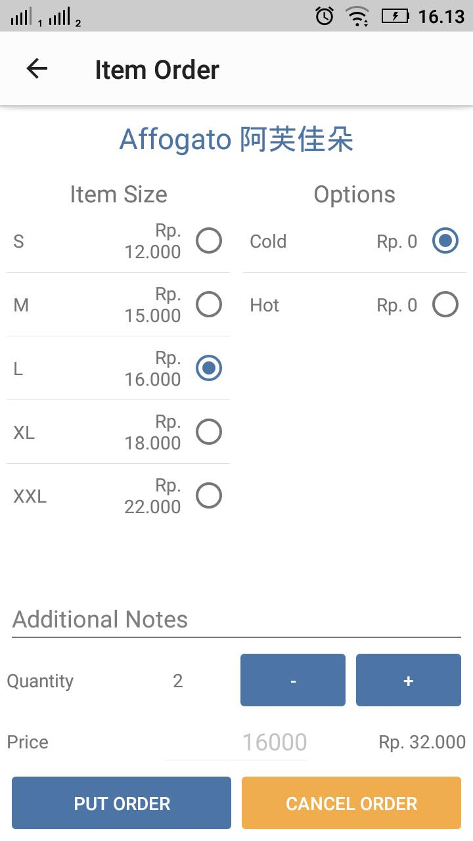Tap the Wi-Fi status icon
473x841 pixels.
357,16
